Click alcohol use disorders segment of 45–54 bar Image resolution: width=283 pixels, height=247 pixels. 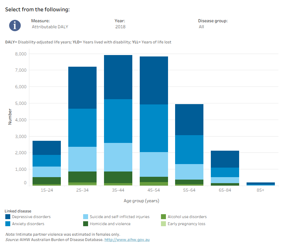(x=154, y=184)
